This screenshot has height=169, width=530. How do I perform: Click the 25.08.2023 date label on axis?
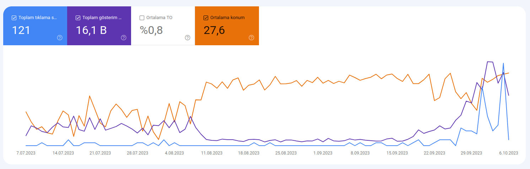click(x=286, y=153)
